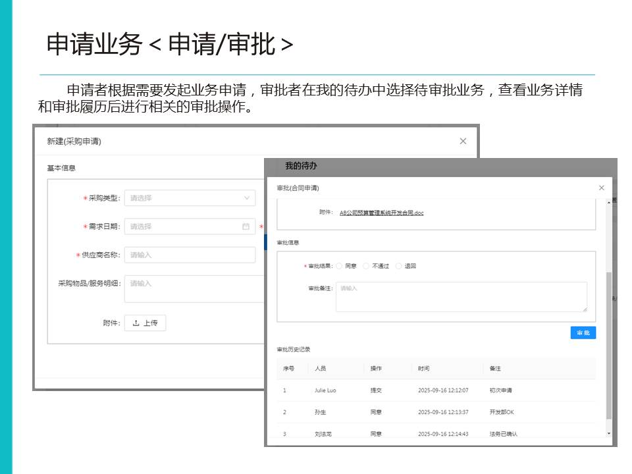
Task: Click the chevron arrow in 采购类型 field
Action: [x=247, y=198]
